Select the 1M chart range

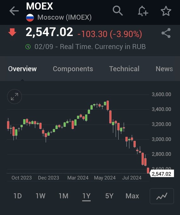tap(63, 196)
